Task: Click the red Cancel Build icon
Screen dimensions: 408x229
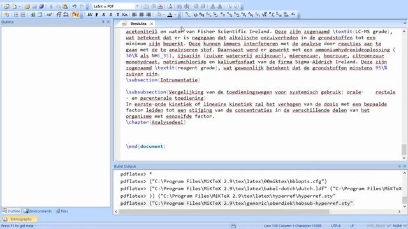Action: point(161,6)
